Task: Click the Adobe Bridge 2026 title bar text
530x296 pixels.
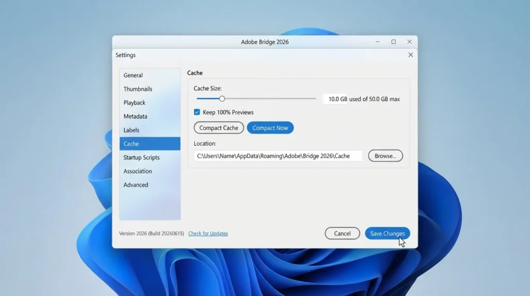Action: pos(264,42)
